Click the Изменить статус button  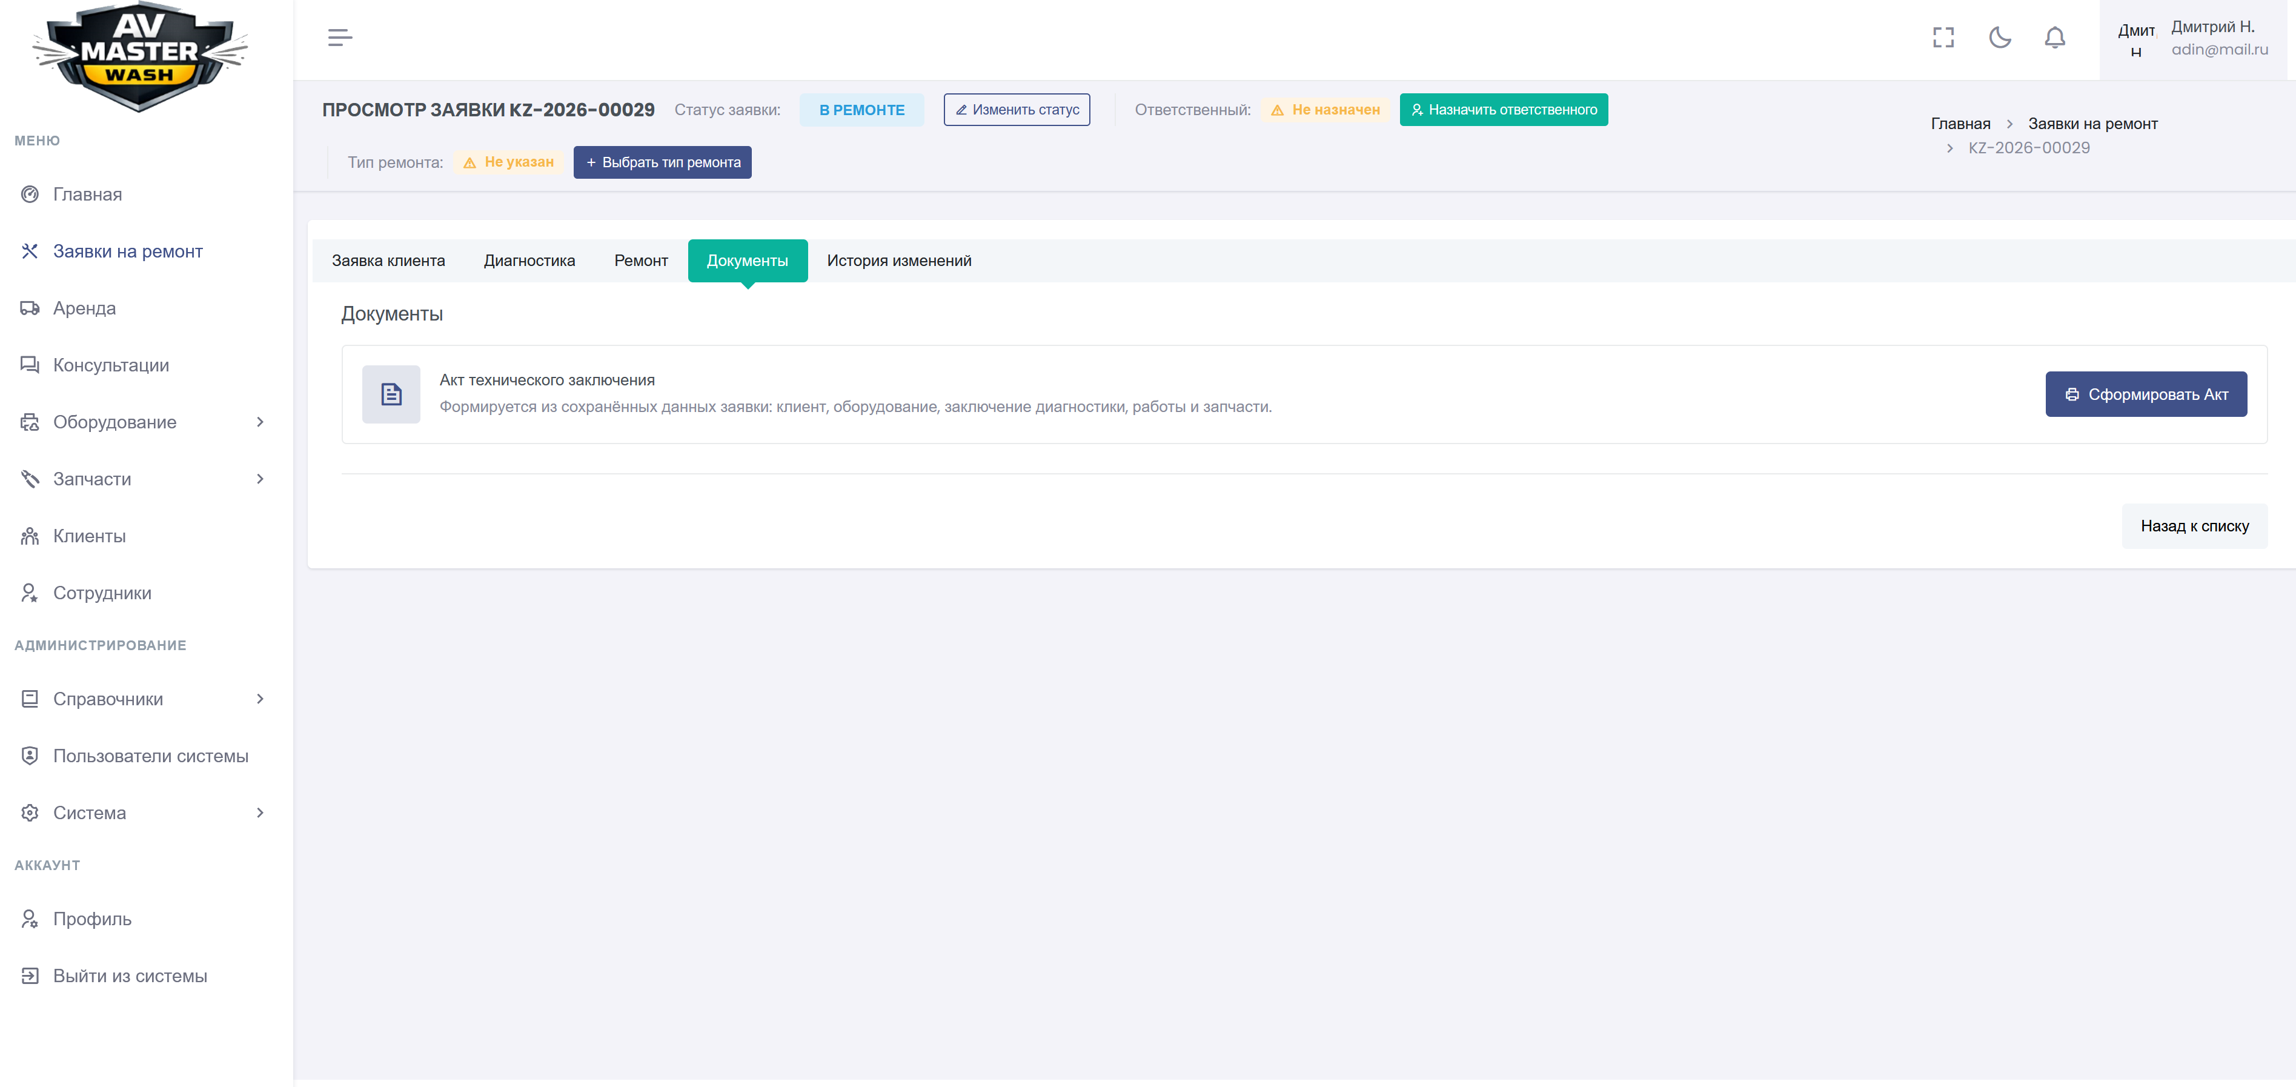[1017, 110]
